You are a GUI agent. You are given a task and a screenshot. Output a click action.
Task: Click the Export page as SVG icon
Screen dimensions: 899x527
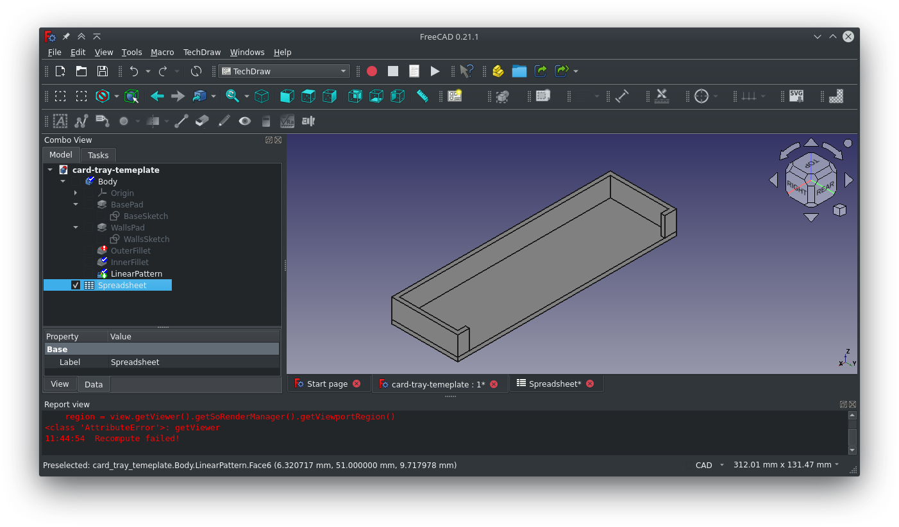pyautogui.click(x=796, y=96)
